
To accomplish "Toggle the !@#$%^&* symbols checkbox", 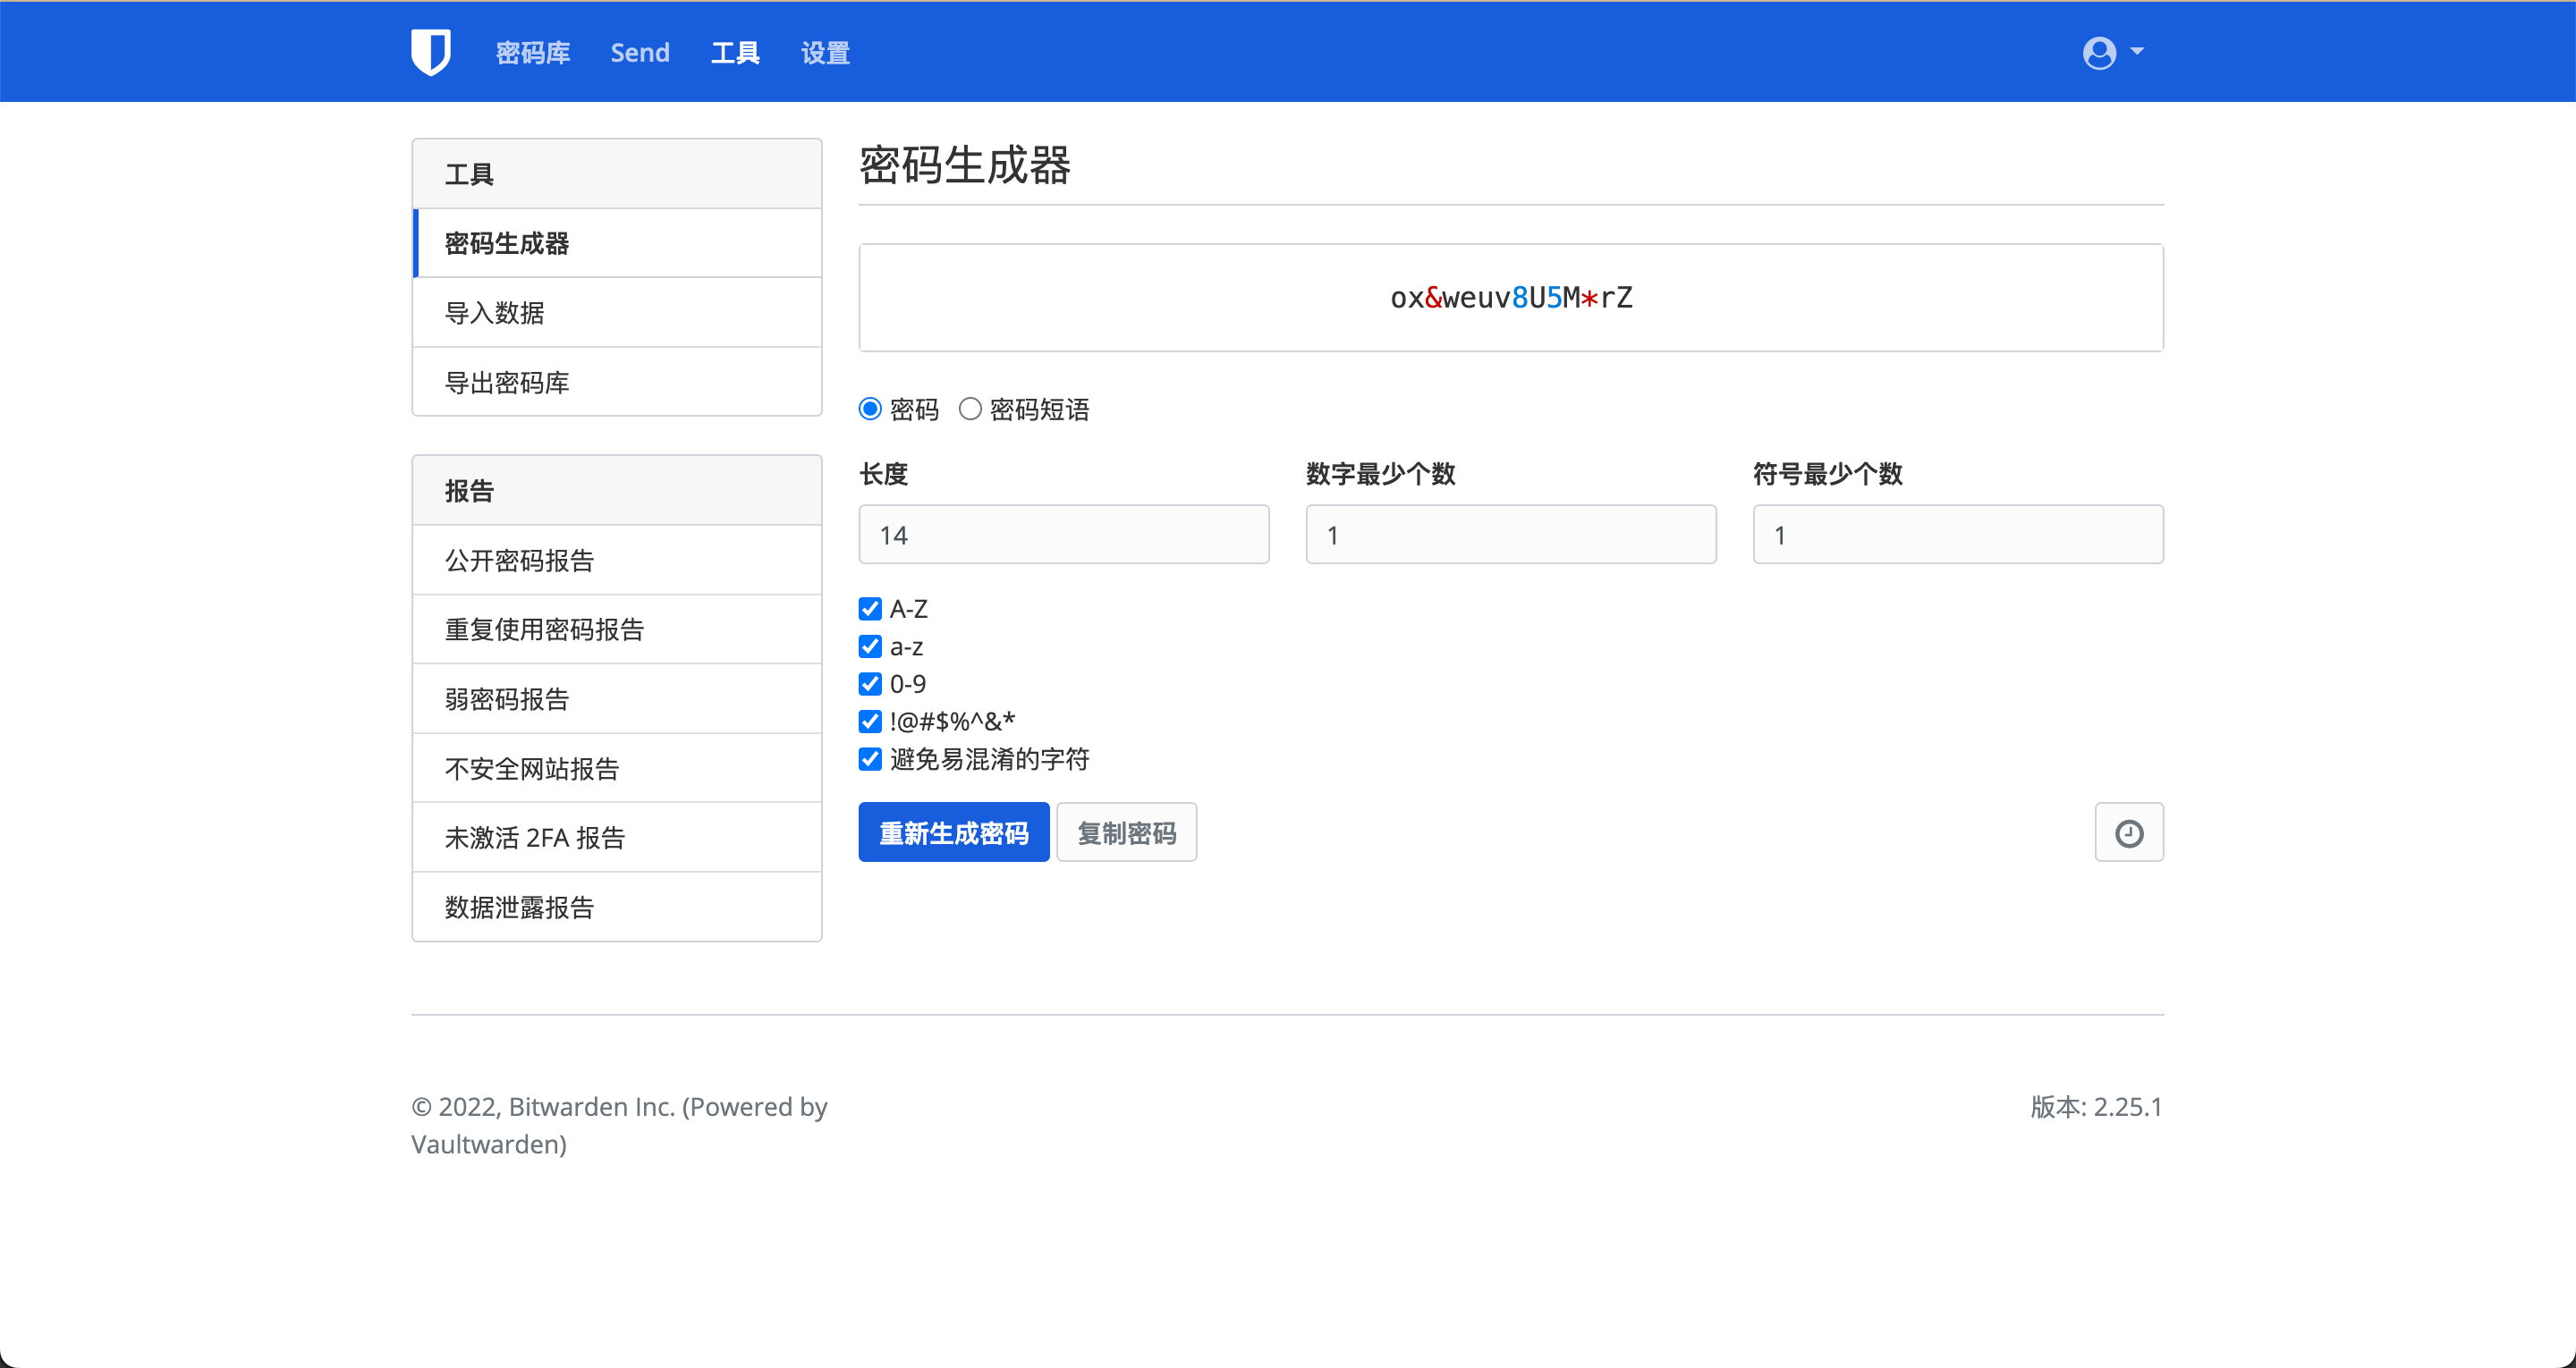I will pyautogui.click(x=870, y=721).
